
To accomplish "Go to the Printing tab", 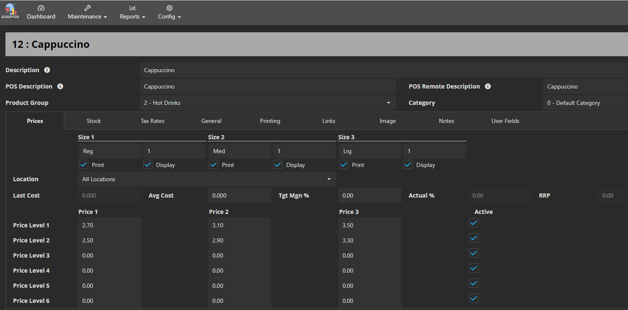I will tap(270, 121).
